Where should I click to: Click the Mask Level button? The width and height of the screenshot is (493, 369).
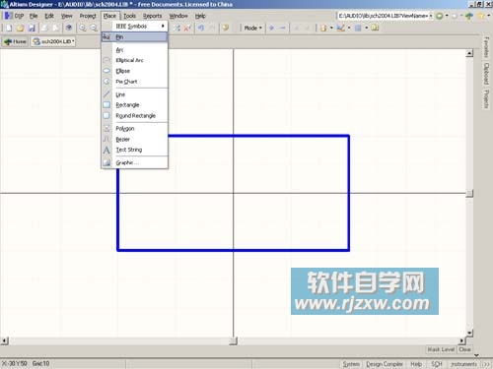441,349
